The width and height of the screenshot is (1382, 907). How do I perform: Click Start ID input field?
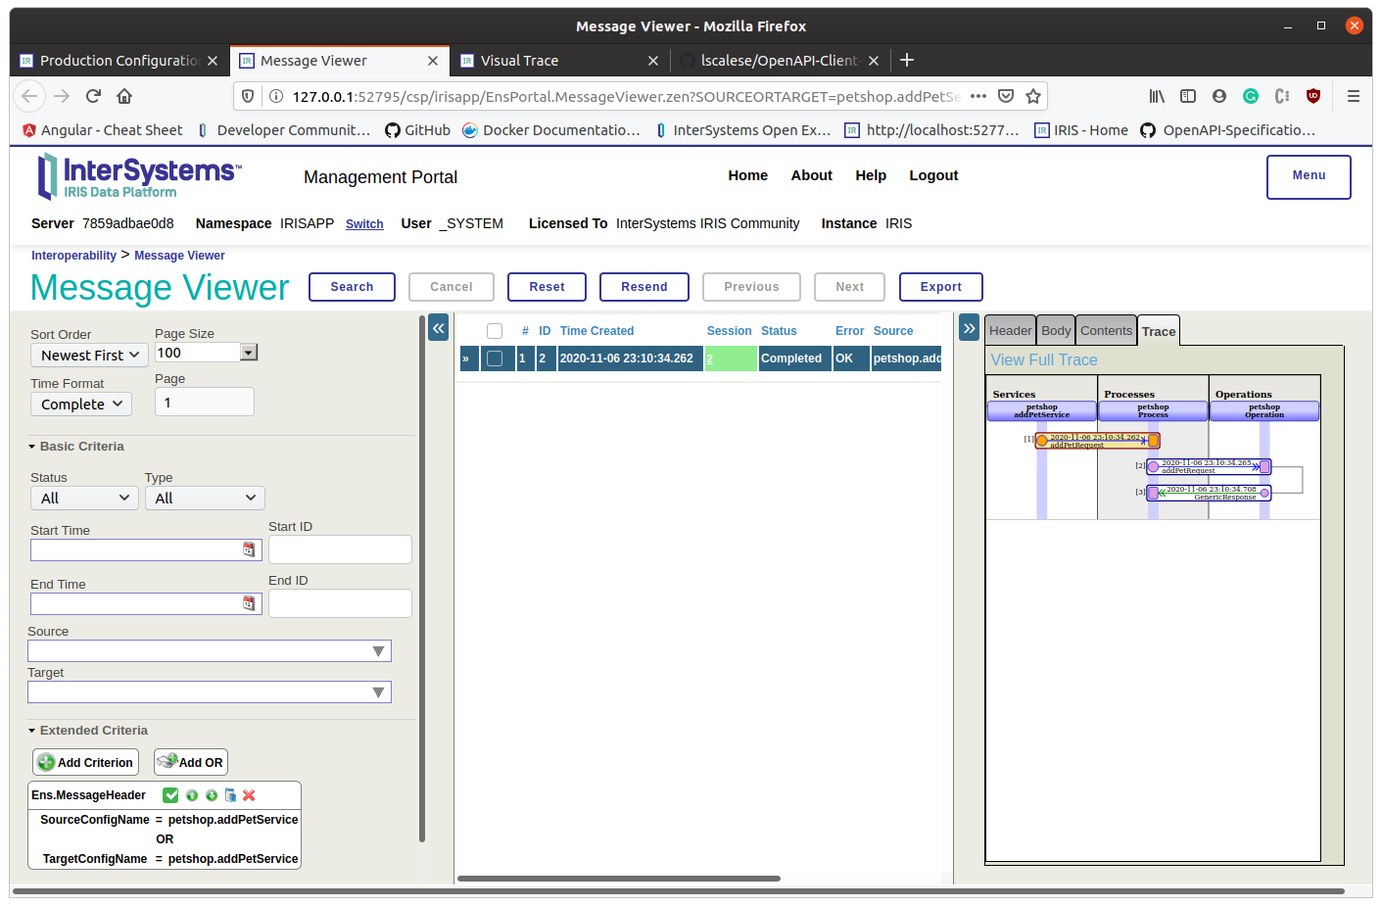(x=340, y=549)
